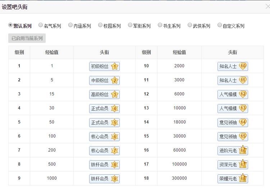Viewport: 270px width, 193px height.
Task: Enable the 自定义系列 radio option
Action: tap(220, 26)
